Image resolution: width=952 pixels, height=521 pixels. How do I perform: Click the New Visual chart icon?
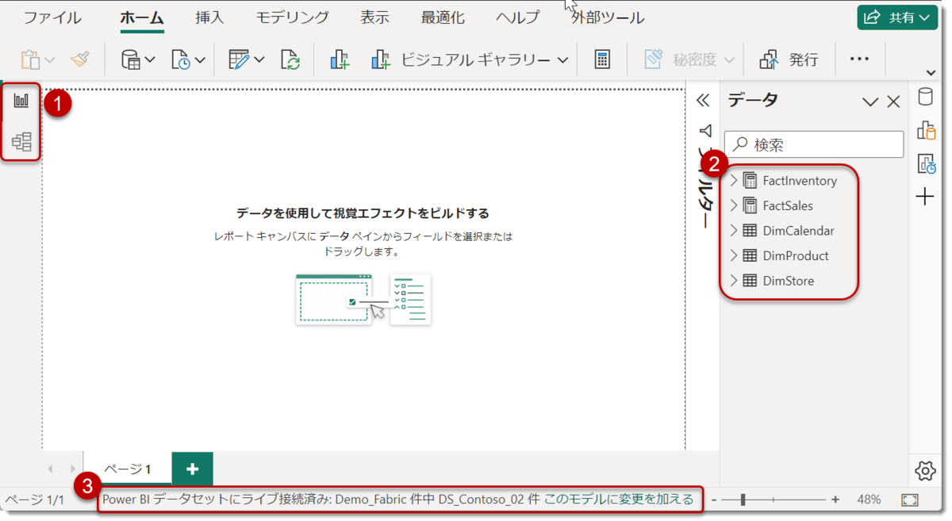[340, 59]
